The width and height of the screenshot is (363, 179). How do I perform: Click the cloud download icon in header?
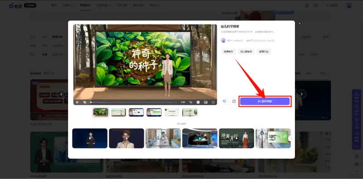tap(316, 5)
